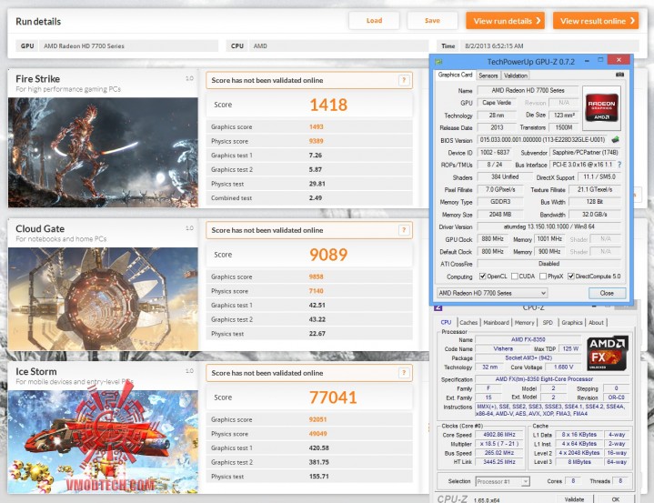Open the SPD tab in CPU-Z
The image size is (654, 503).
tap(548, 322)
